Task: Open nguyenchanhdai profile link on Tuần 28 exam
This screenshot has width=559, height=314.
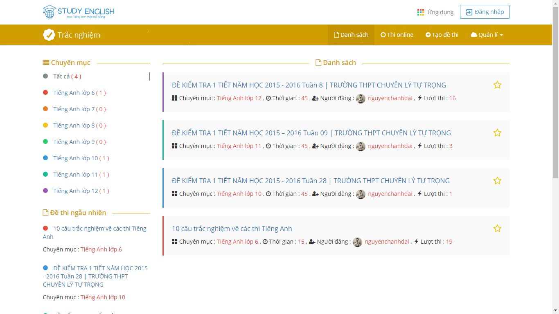Action: coord(390,194)
